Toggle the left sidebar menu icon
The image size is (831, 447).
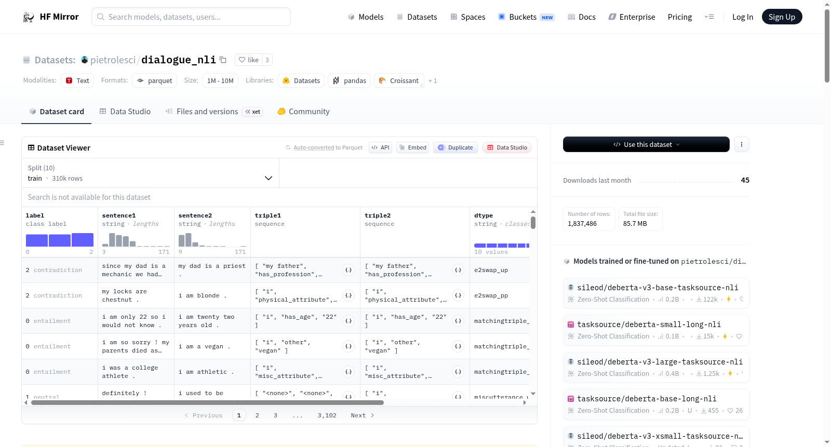pyautogui.click(x=2, y=143)
